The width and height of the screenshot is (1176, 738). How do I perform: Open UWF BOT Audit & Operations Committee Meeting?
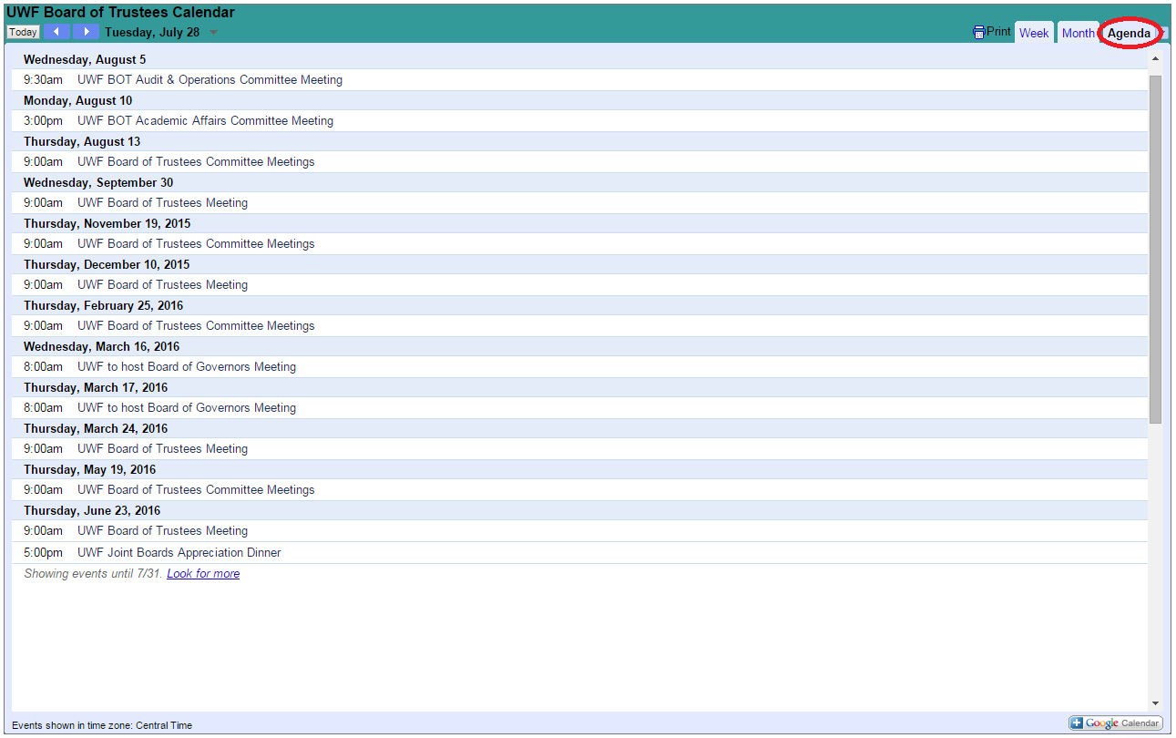[210, 80]
